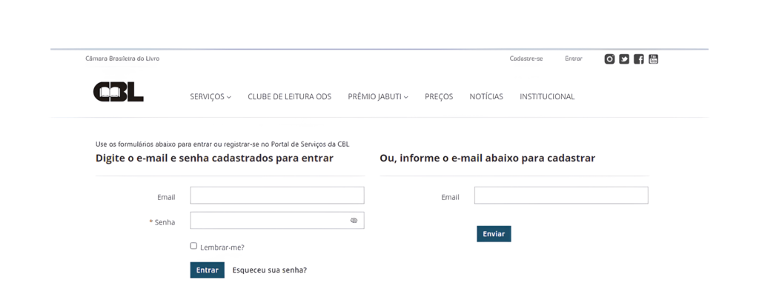Tick the Lembrar-me checkbox

coord(193,246)
